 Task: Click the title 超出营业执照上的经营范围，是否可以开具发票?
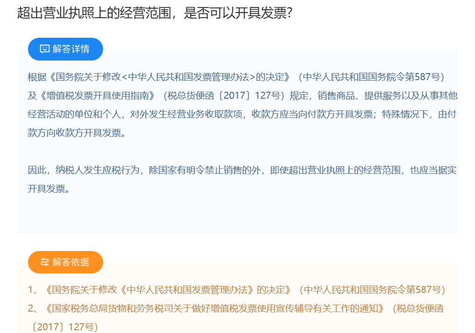[155, 13]
